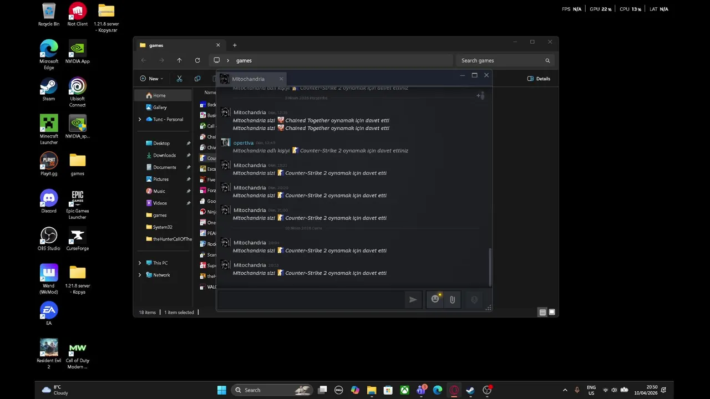Open Microsoft Store from the taskbar
This screenshot has width=710, height=399.
click(388, 390)
